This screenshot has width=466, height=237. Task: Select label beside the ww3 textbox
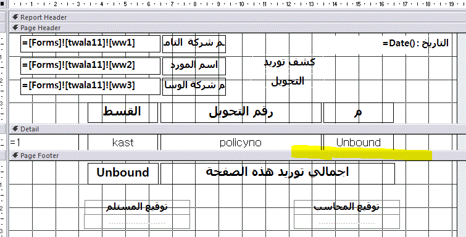tap(194, 87)
